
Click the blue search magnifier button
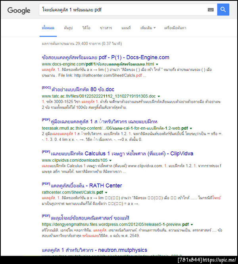pos(223,10)
